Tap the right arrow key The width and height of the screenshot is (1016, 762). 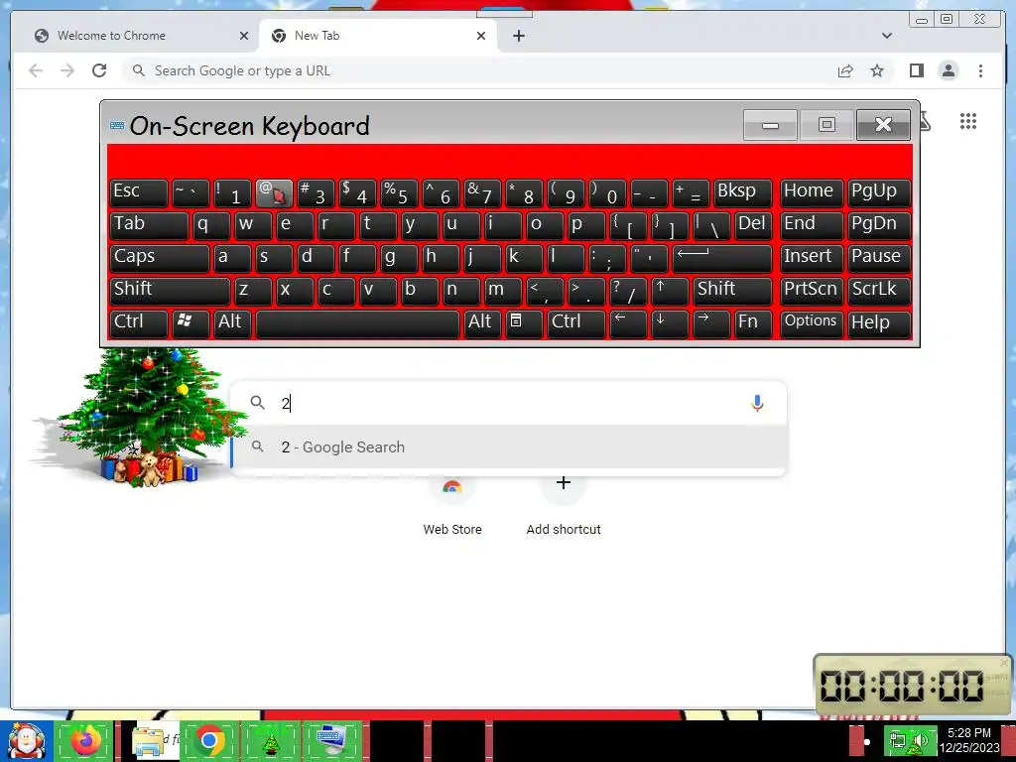coord(710,324)
